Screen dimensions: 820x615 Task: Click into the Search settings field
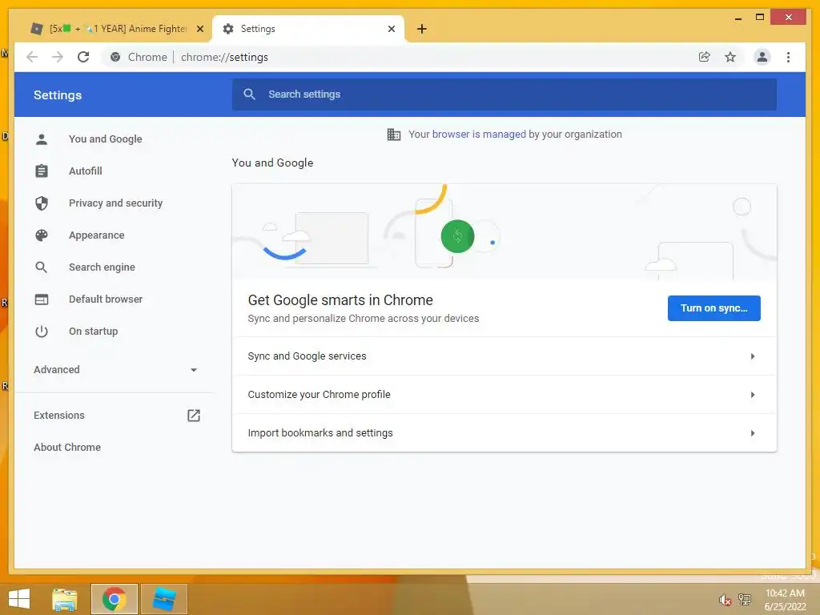(504, 94)
